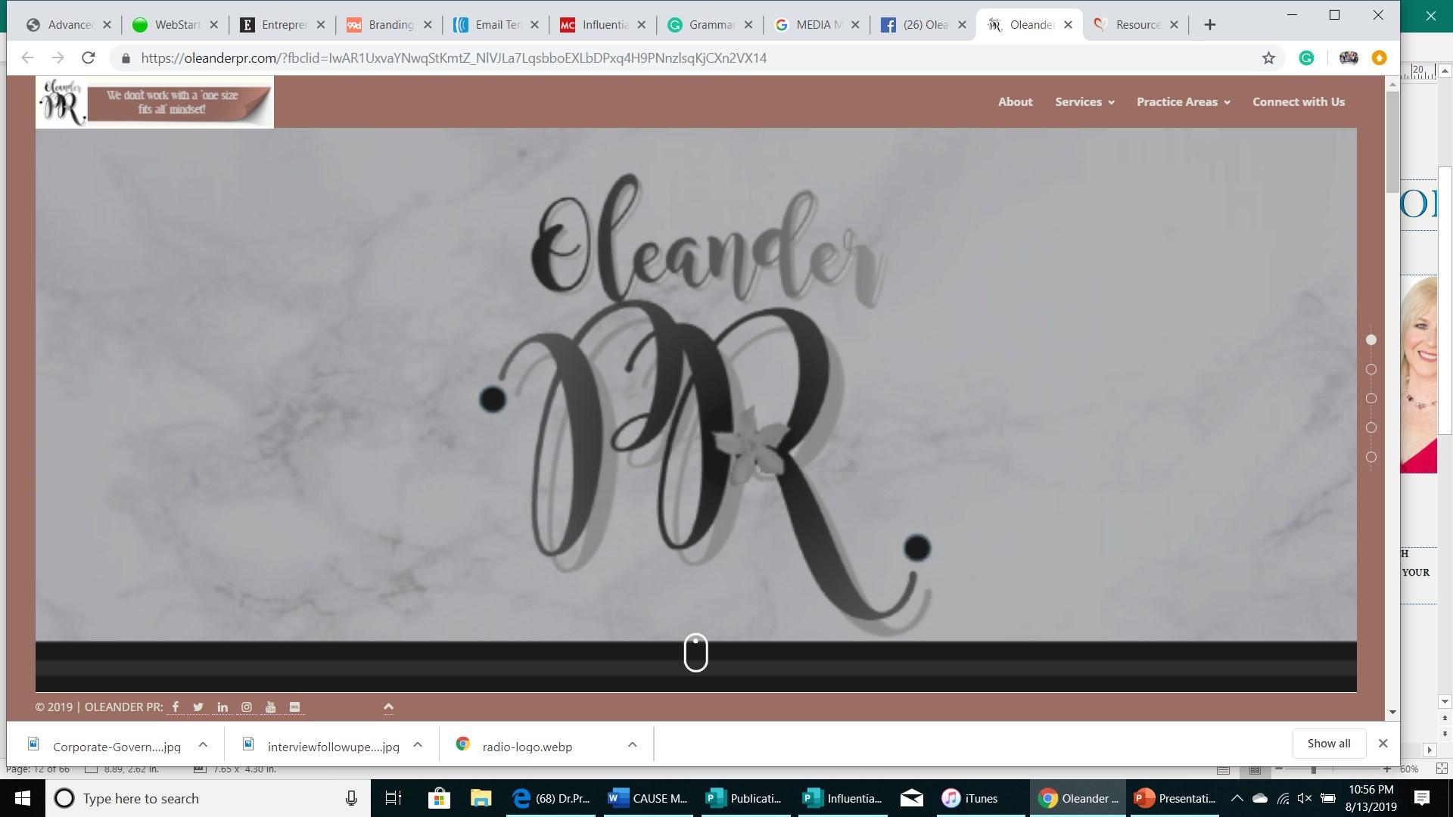Open options for Corporate-Govern jpg download
This screenshot has height=817, width=1453.
(203, 745)
